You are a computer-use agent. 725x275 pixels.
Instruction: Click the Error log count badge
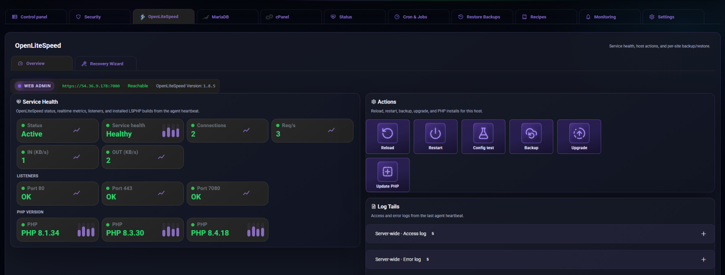428,259
